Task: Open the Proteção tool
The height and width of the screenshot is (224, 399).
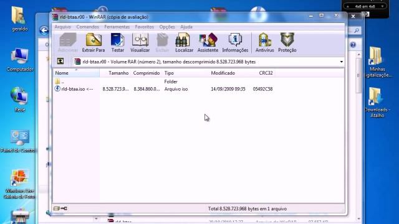Action: pyautogui.click(x=287, y=43)
